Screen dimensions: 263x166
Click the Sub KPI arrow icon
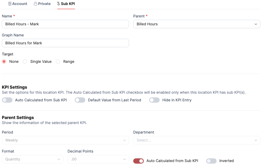58,4
